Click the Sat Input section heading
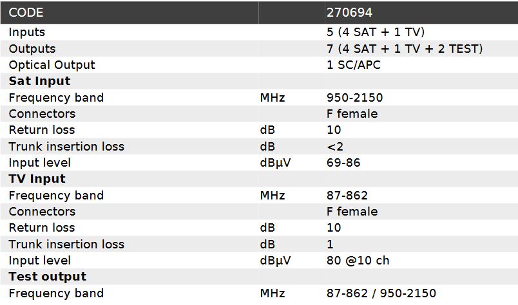The image size is (518, 305). pos(39,81)
